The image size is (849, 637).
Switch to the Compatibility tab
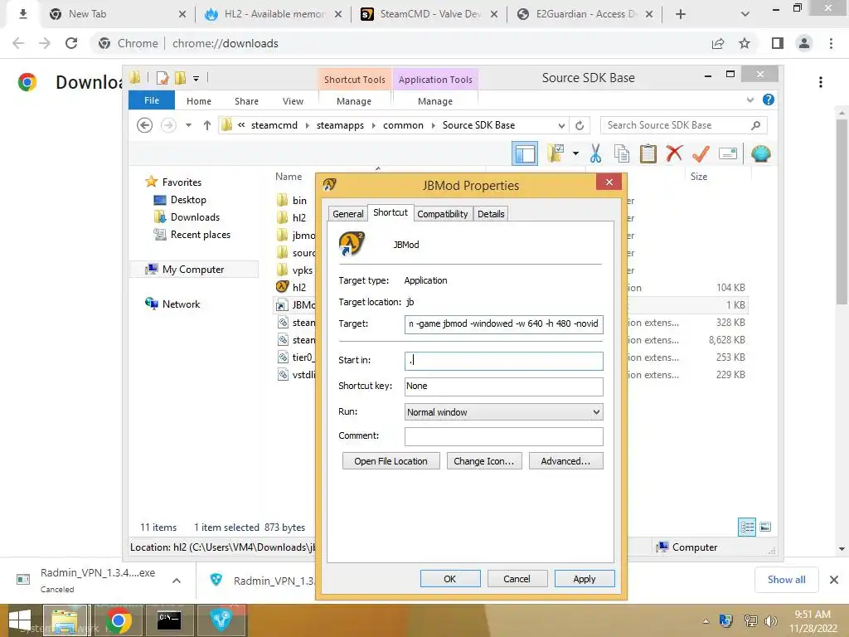click(x=443, y=214)
